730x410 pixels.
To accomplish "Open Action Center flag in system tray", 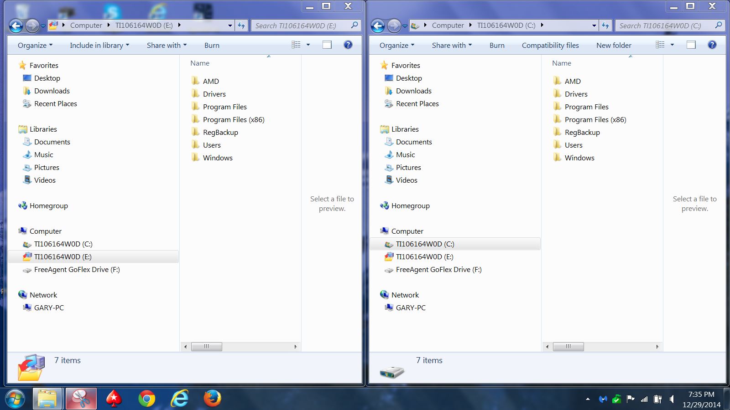I will click(631, 399).
